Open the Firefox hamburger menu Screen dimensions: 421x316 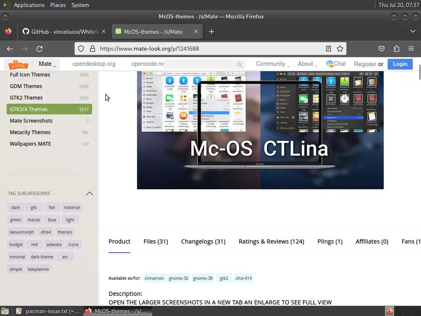[x=411, y=49]
